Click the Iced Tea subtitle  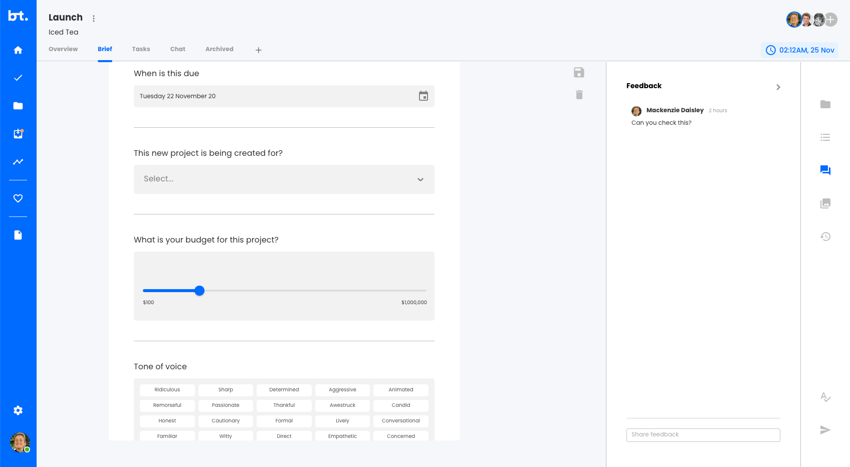click(x=64, y=32)
